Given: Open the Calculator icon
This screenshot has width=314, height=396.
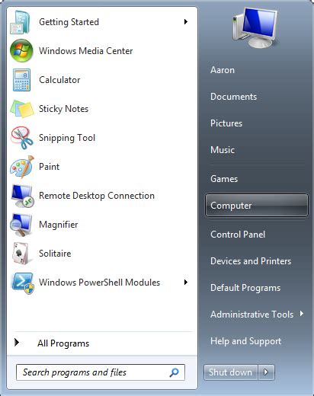Looking at the screenshot, I should pyautogui.click(x=21, y=80).
